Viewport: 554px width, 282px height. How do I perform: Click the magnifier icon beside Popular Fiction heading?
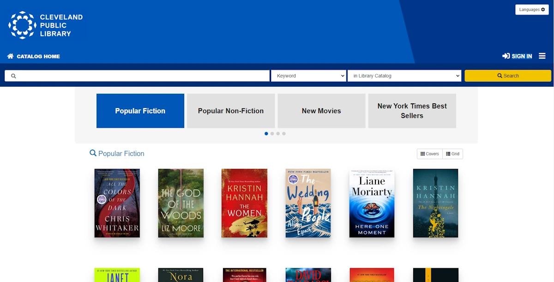[93, 153]
